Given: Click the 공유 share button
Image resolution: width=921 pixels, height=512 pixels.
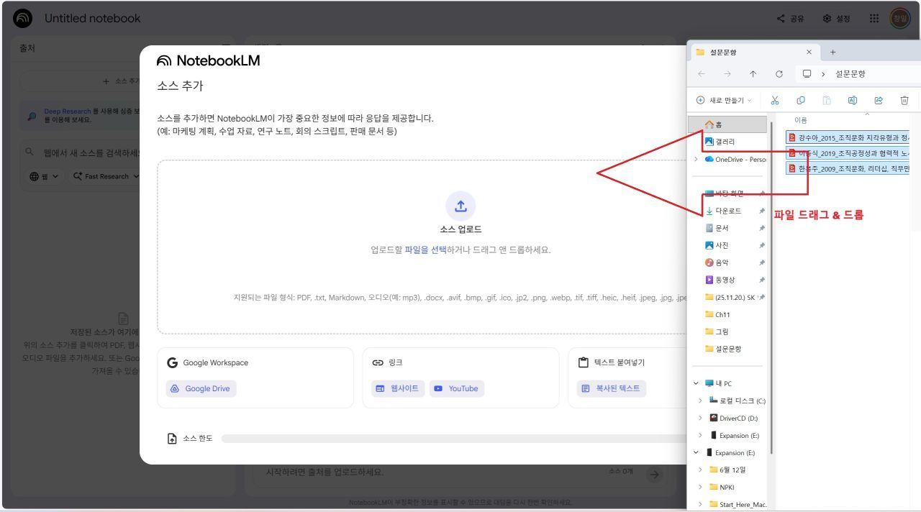Looking at the screenshot, I should tap(790, 18).
